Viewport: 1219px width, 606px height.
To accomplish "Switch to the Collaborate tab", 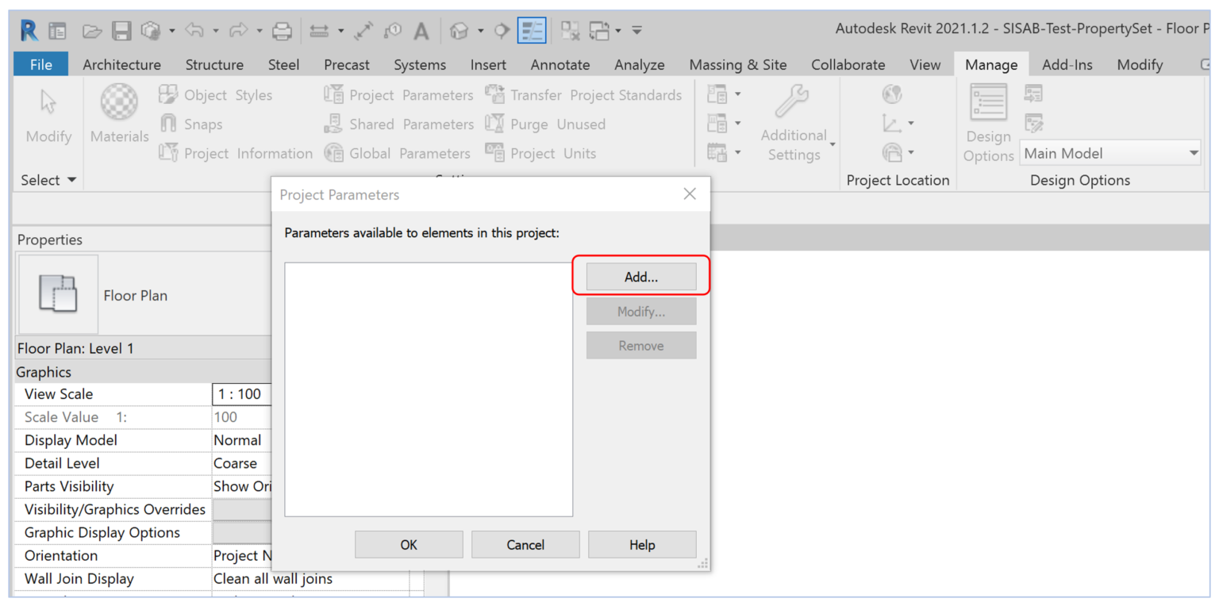I will (848, 64).
